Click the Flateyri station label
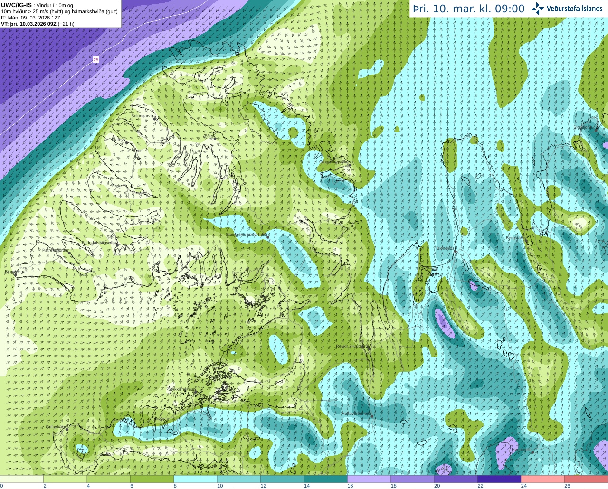Image resolution: width=608 pixels, height=489 pixels. 119,139
